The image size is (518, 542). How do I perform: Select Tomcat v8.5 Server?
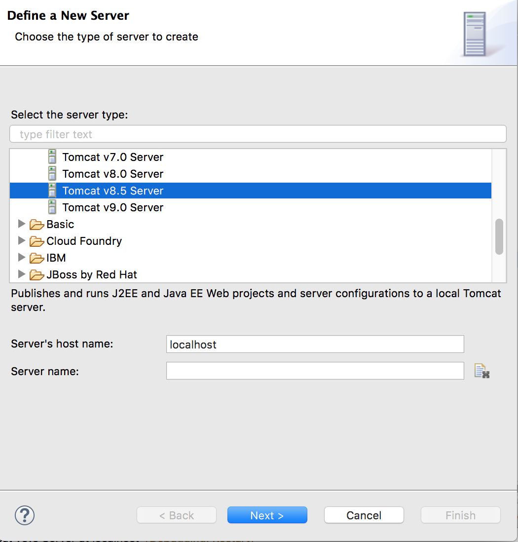[x=112, y=191]
